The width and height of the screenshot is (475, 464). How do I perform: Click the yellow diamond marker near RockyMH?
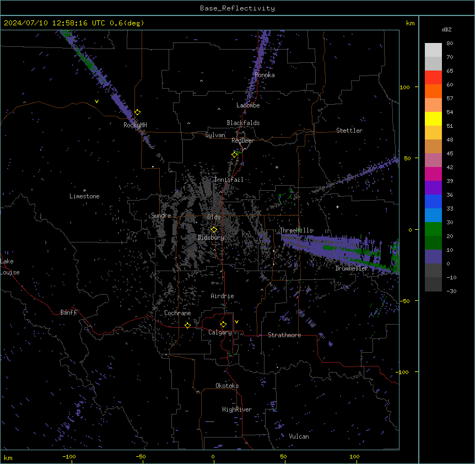tap(138, 112)
